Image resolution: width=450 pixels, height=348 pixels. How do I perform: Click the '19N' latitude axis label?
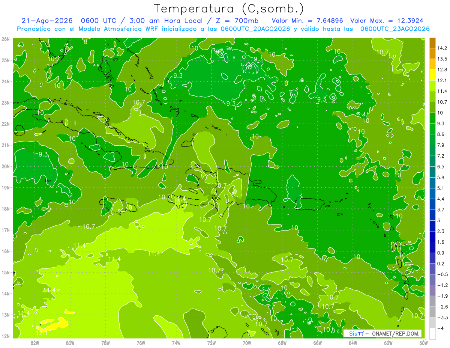point(6,187)
